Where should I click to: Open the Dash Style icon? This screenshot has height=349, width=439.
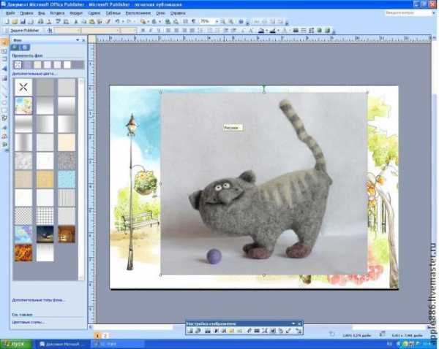tap(304, 31)
